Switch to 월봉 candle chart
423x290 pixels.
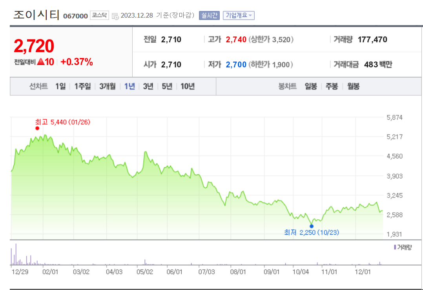coord(353,86)
